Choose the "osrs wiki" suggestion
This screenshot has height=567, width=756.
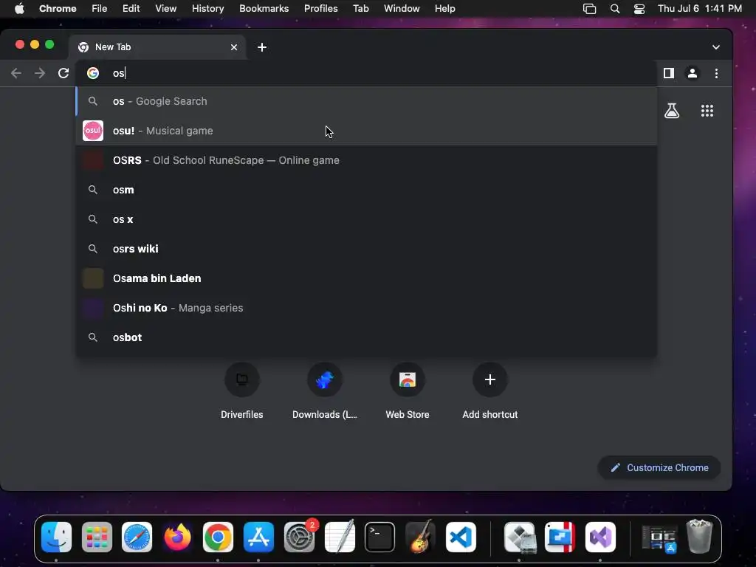(x=366, y=249)
